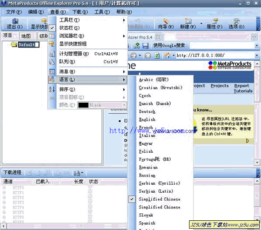Click the Sort A-Z icon
Image resolution: width=261 pixels, height=230 pixels.
click(x=52, y=89)
